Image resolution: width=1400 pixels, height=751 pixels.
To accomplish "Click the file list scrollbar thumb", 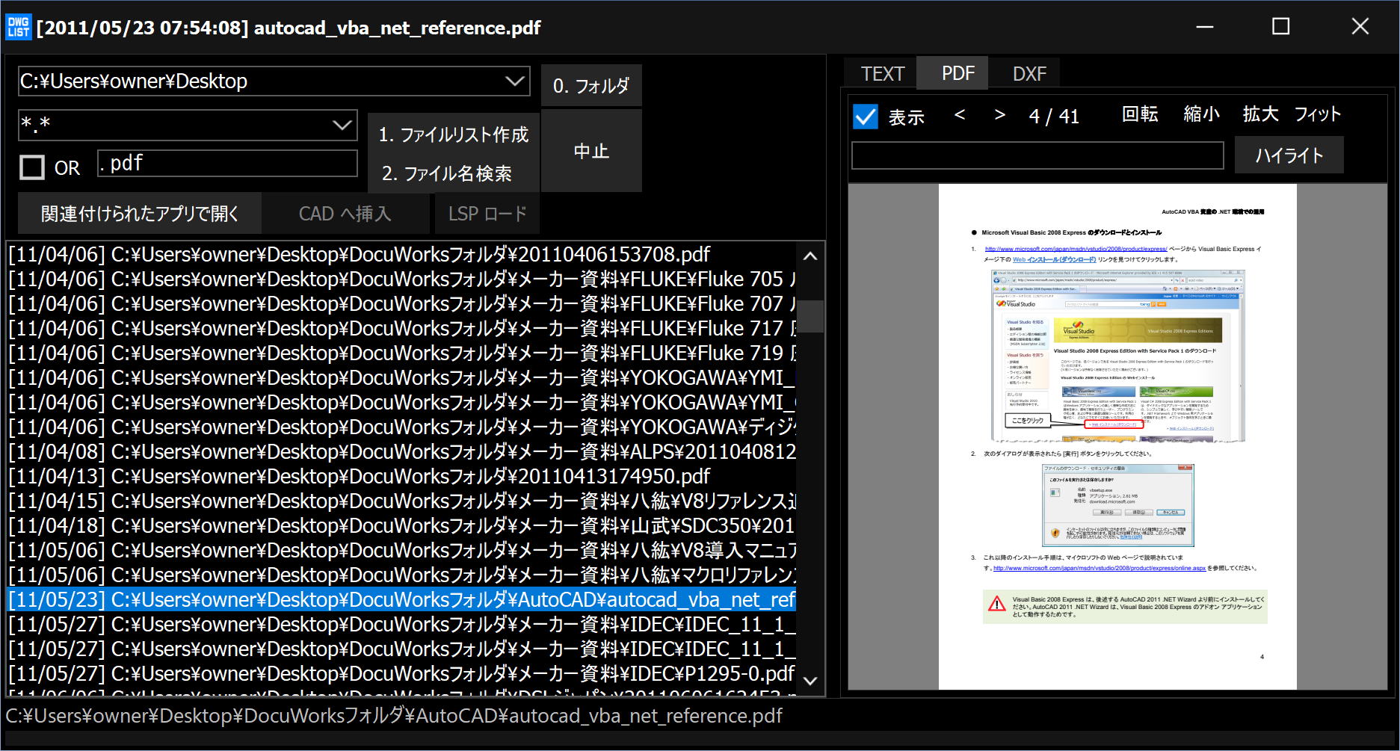I will [x=810, y=316].
